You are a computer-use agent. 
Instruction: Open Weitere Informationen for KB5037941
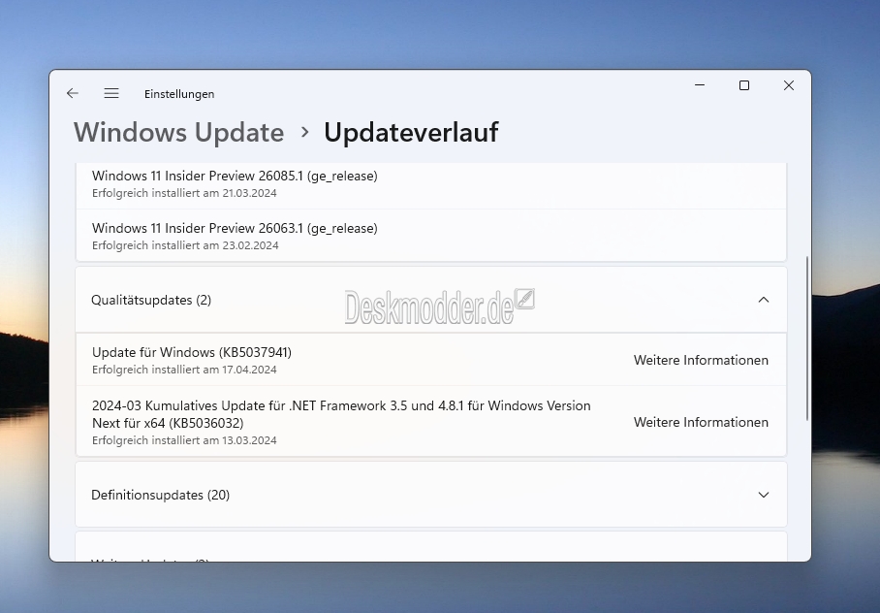point(701,360)
